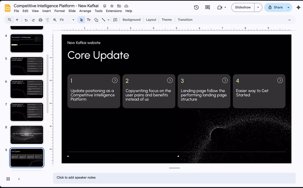The height and width of the screenshot is (188, 303).
Task: Open the Fit zoom level dropdown
Action: [67, 20]
